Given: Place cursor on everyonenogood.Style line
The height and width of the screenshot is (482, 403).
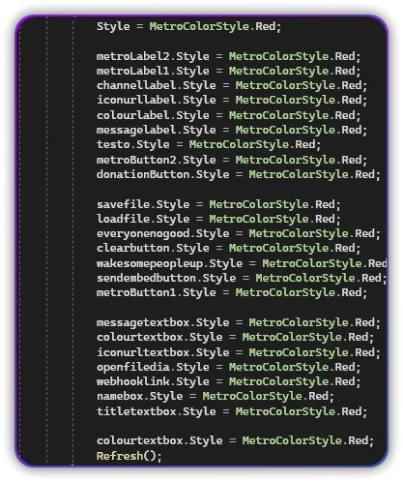Looking at the screenshot, I should tap(239, 233).
